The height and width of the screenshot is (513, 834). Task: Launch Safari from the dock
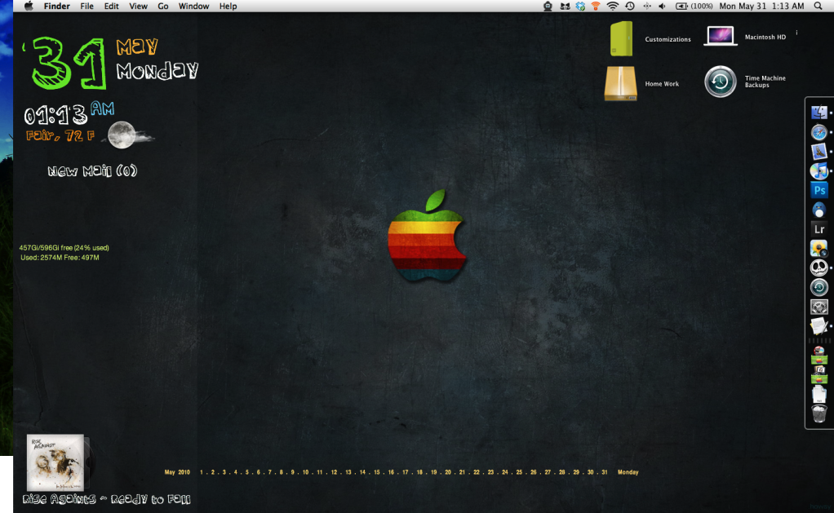point(819,132)
